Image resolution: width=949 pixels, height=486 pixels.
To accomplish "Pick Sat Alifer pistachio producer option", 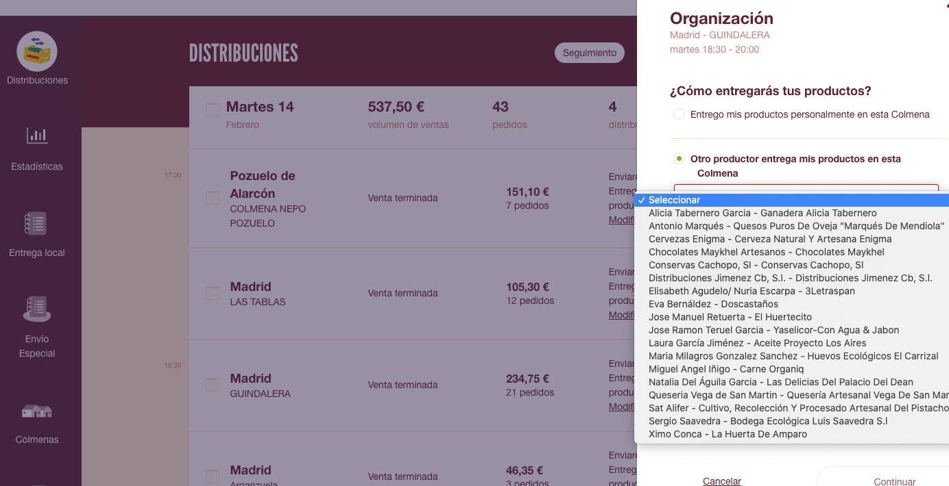I will coord(792,408).
